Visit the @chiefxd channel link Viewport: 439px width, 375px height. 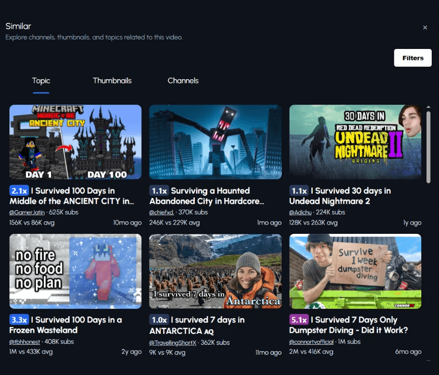[161, 213]
